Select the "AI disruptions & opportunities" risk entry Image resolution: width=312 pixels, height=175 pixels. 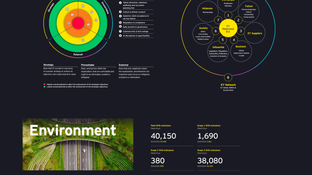[x=136, y=36]
